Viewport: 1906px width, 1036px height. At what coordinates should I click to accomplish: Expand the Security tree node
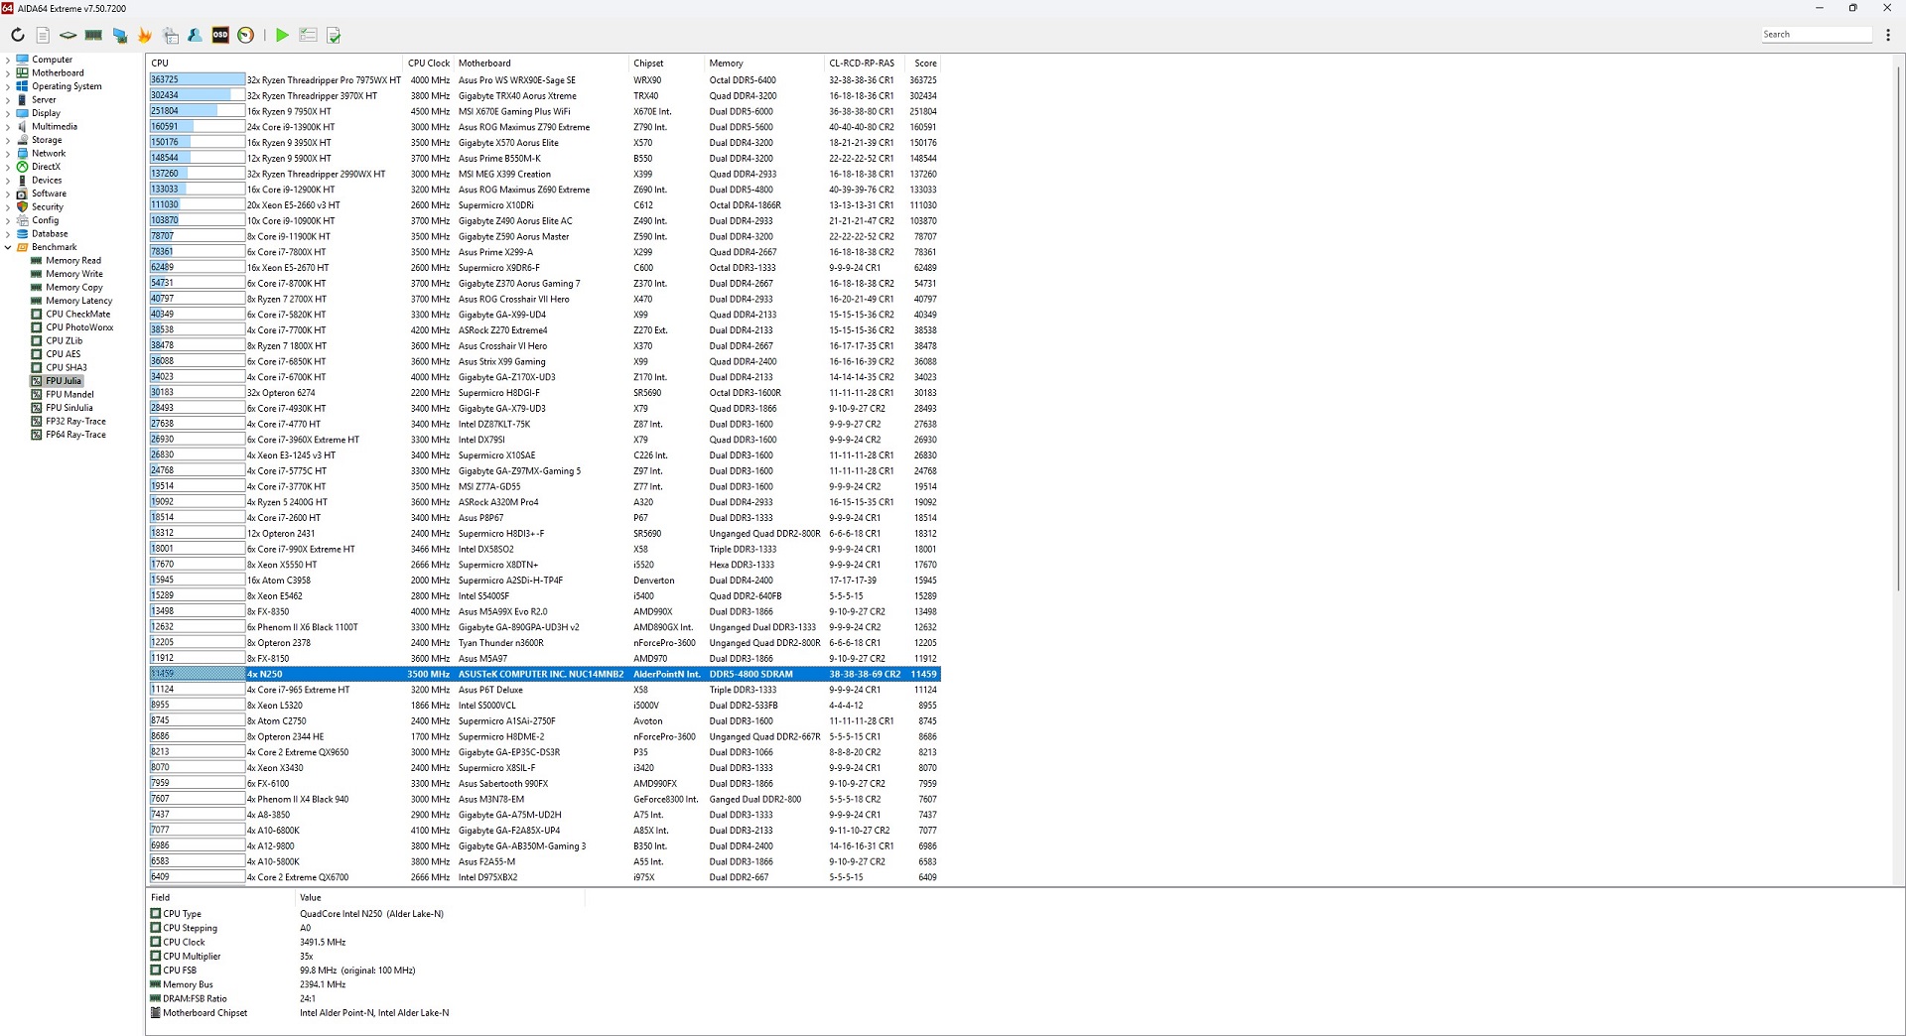tap(8, 206)
